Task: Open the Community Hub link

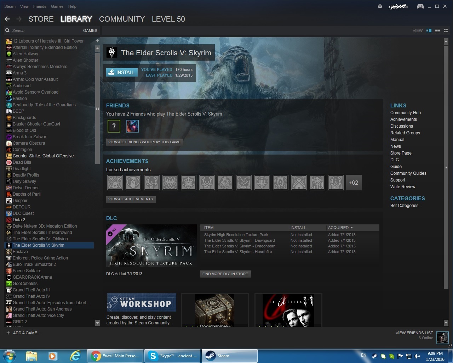Action: (x=405, y=113)
